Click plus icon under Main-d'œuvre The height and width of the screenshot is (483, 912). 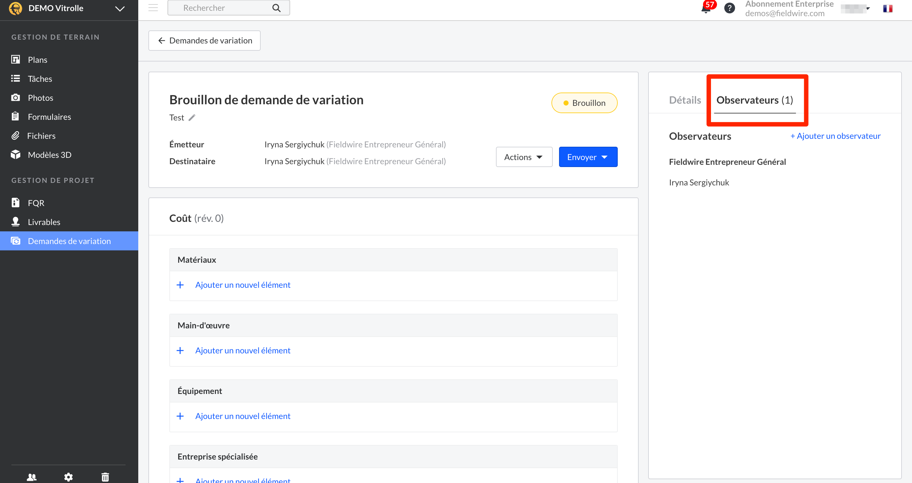tap(180, 350)
